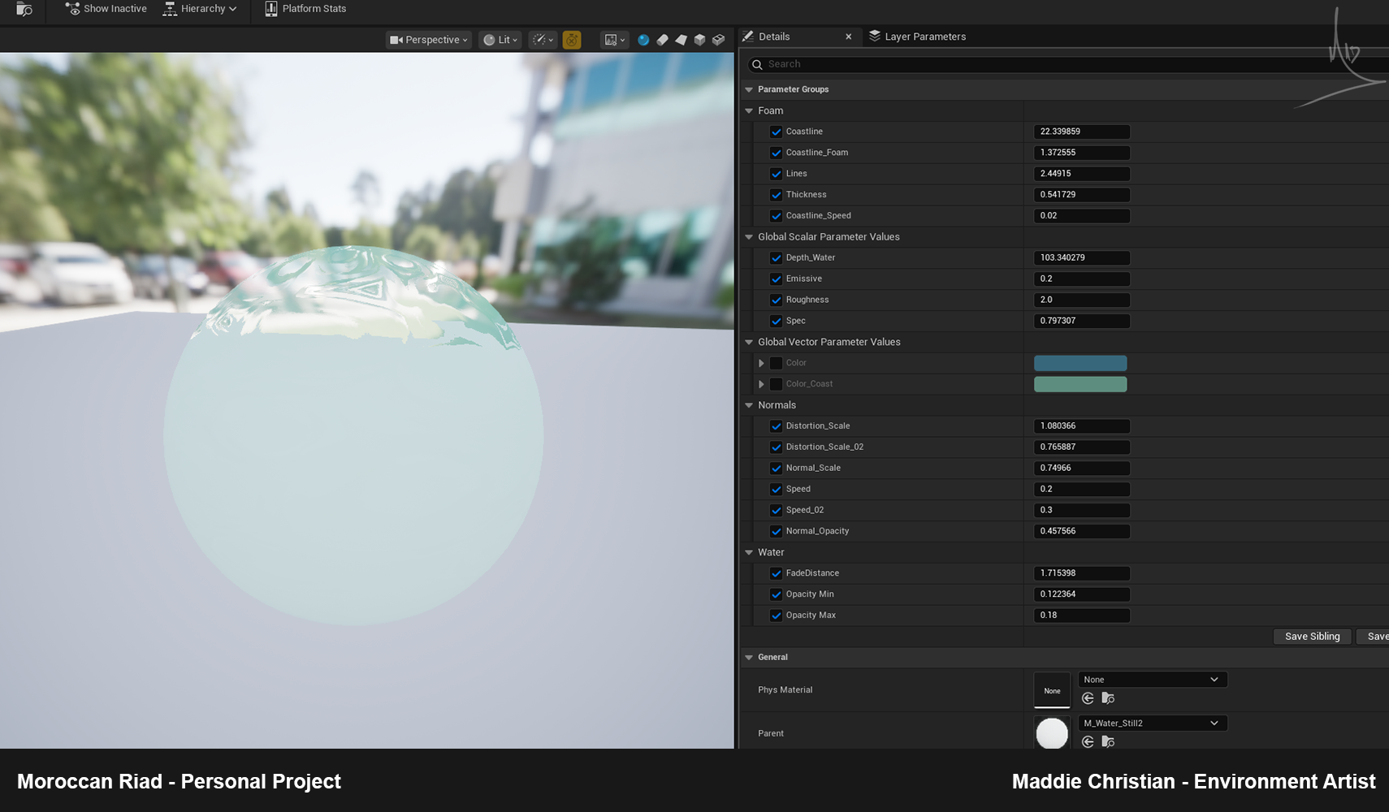Select the cube preview mesh icon
The height and width of the screenshot is (812, 1389).
click(x=699, y=40)
